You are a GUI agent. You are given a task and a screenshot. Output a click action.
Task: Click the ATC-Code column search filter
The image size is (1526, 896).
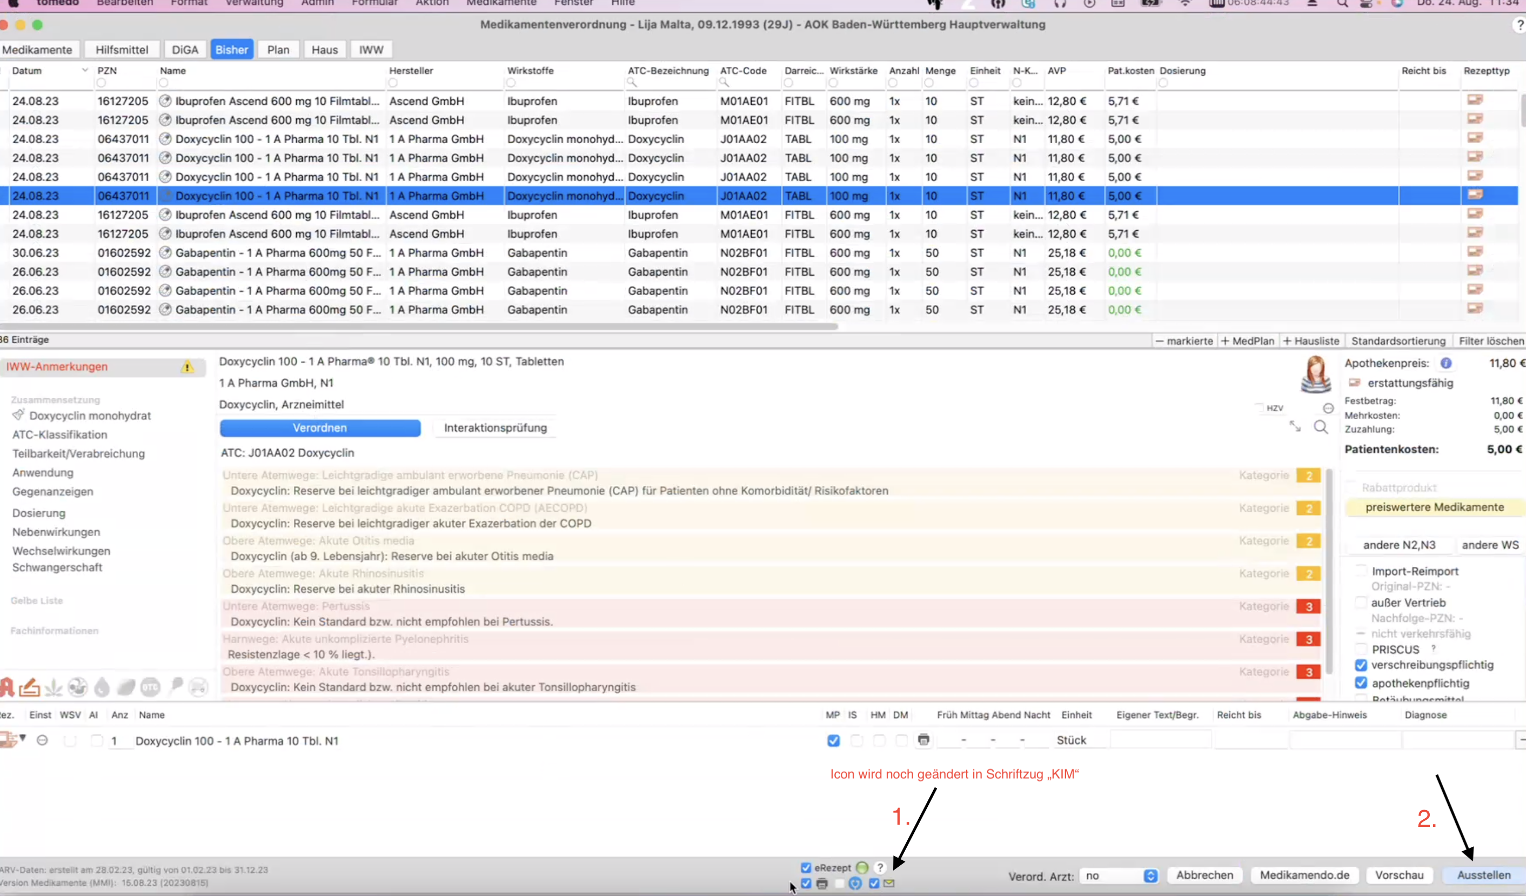724,82
